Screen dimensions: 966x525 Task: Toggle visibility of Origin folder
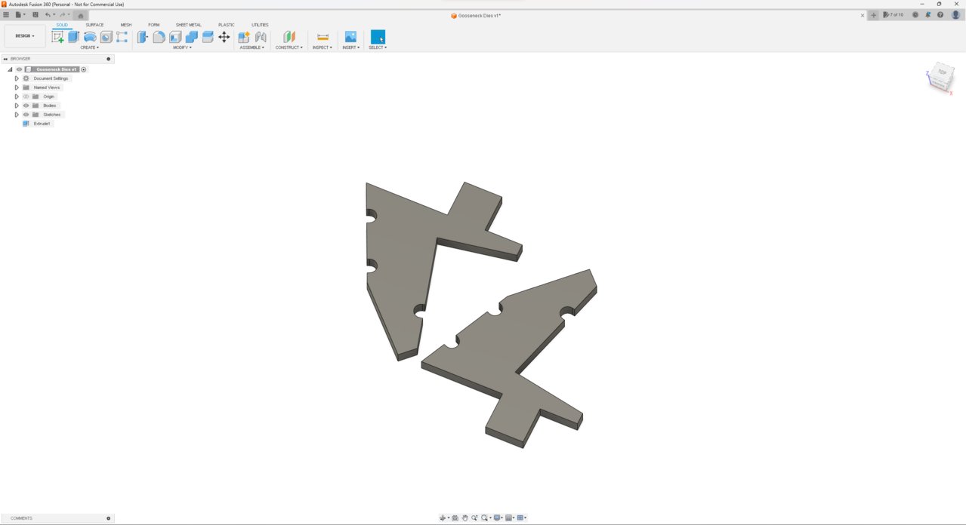(26, 97)
